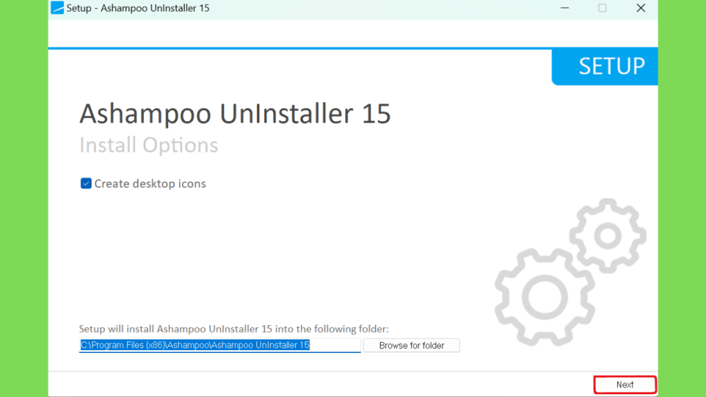Click the maximize button in title bar

tap(603, 8)
